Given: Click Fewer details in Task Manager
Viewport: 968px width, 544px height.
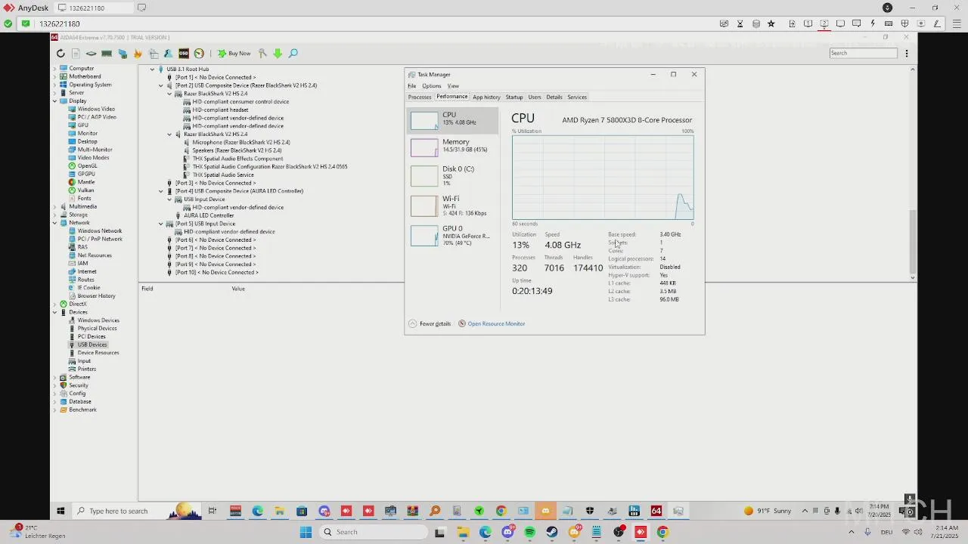Looking at the screenshot, I should tap(430, 323).
